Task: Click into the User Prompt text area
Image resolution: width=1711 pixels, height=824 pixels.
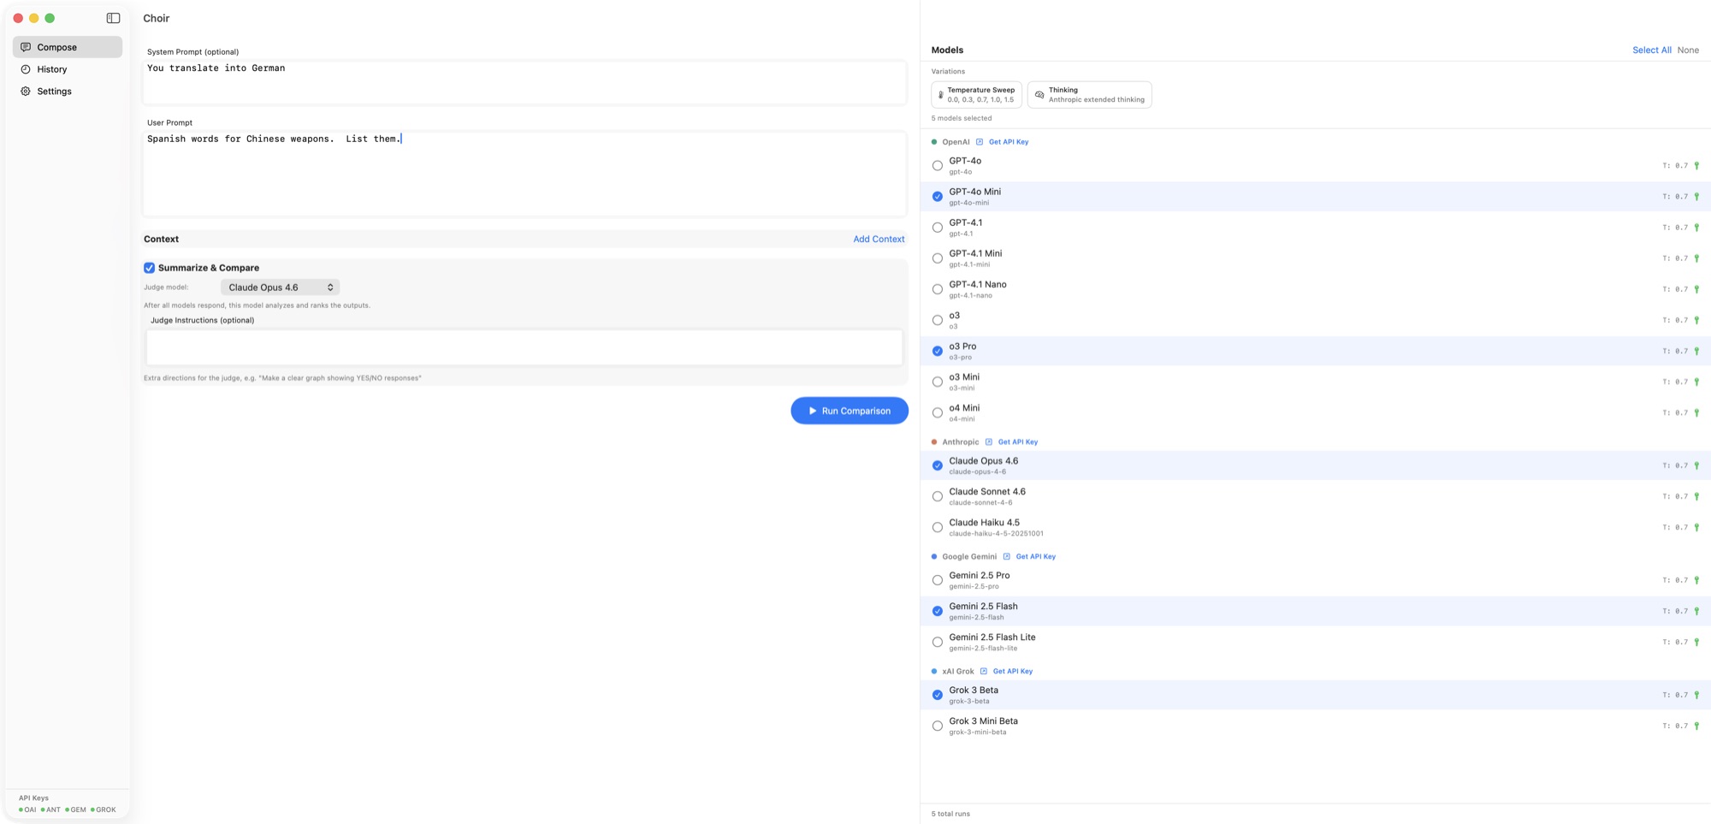Action: [524, 174]
